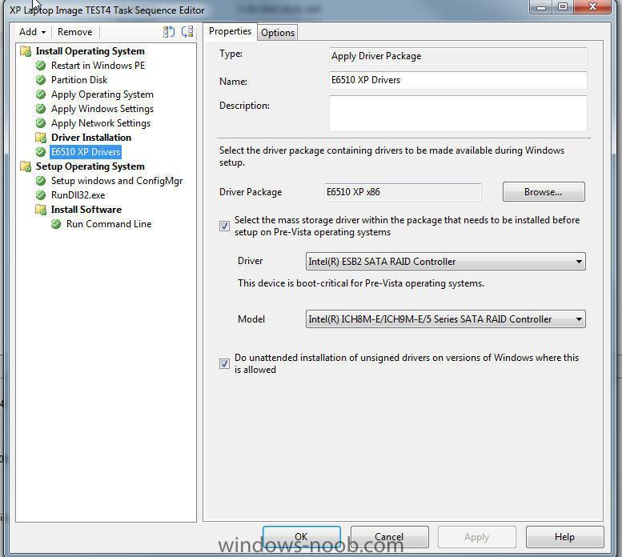Click the Setup Operating System folder icon
The height and width of the screenshot is (557, 622).
coord(26,166)
